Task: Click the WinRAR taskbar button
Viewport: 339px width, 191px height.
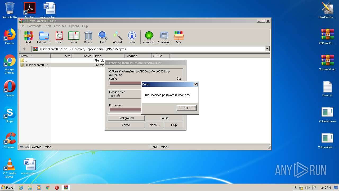Action: coord(66,188)
